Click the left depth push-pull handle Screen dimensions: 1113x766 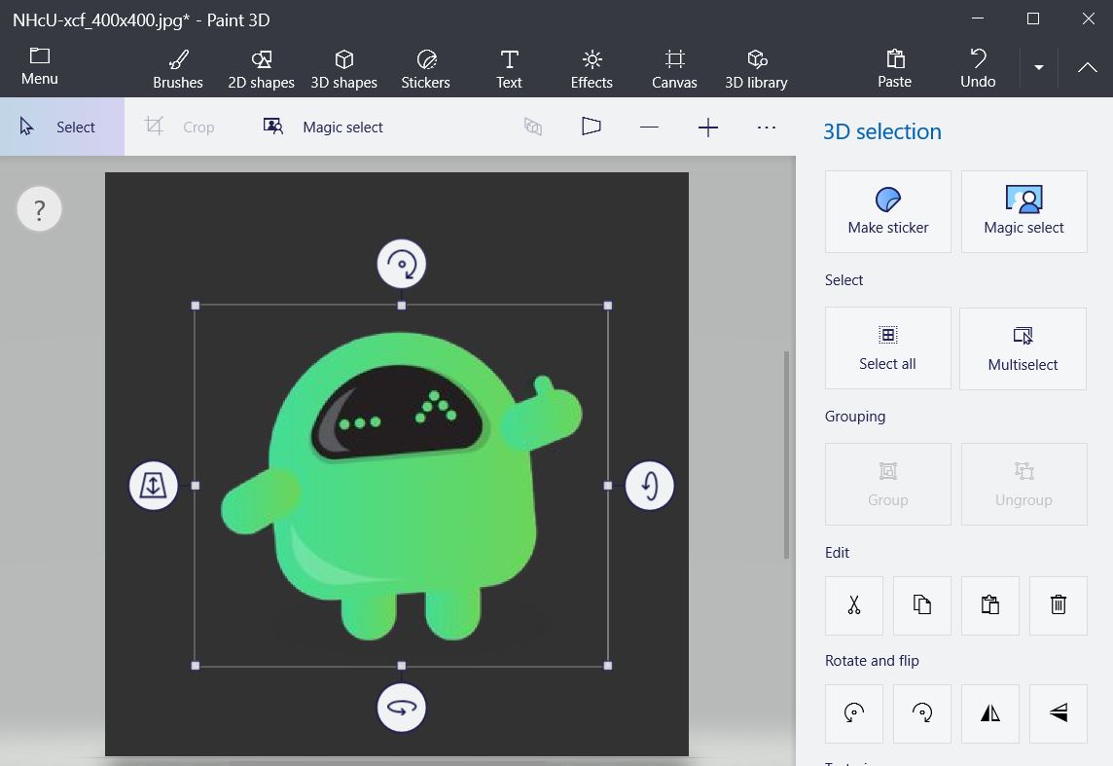[x=154, y=486]
